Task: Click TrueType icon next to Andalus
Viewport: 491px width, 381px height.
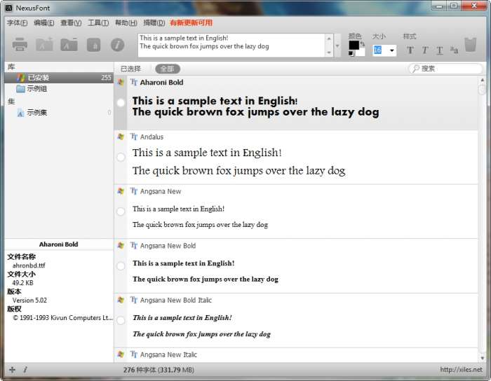Action: coord(134,137)
